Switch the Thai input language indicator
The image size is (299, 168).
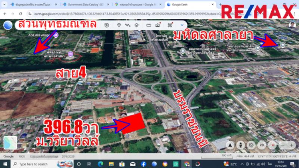(269, 164)
